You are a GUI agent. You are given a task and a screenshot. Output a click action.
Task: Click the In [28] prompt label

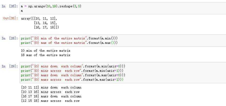[10, 38]
